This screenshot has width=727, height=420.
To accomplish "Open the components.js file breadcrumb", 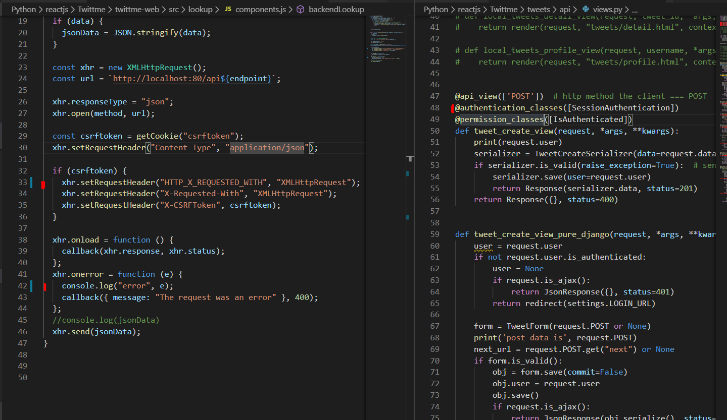I will tap(261, 9).
